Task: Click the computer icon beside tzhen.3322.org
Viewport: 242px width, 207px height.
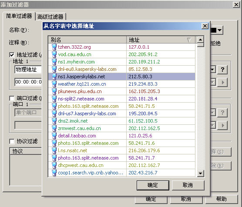Action: (54, 47)
